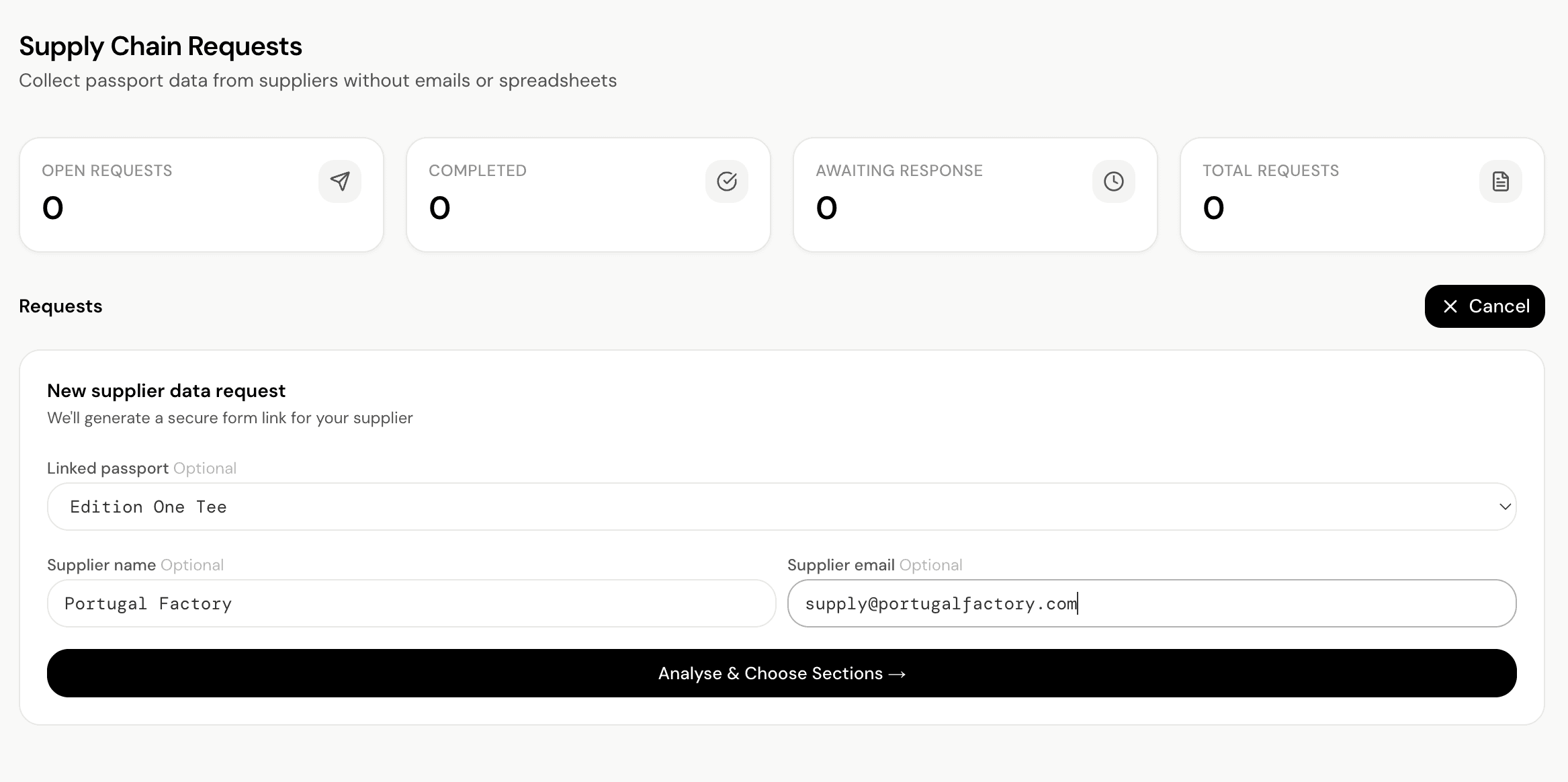
Task: Click the zero count under Open Requests
Action: point(53,208)
